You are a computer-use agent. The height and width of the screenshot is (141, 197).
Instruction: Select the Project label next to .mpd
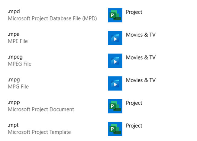pos(134,12)
